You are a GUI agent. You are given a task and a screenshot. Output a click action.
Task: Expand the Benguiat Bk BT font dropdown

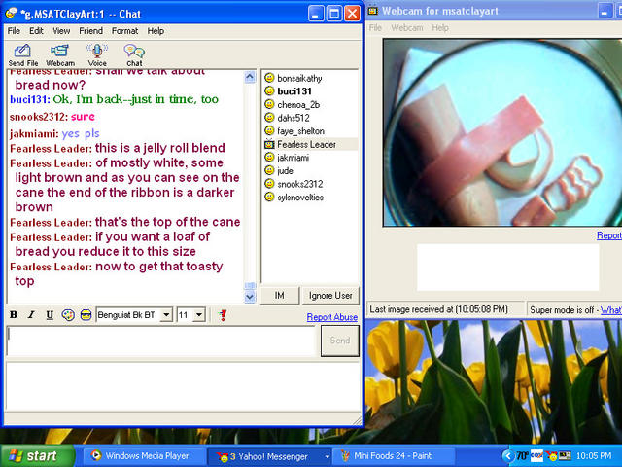tap(166, 315)
